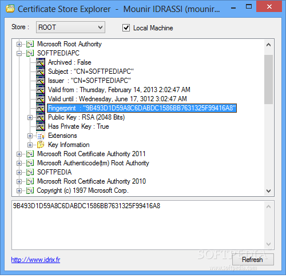Image resolution: width=286 pixels, height=278 pixels.
Task: Click the Microsoft Root Certificate Authority 2010 icon
Action: 30,181
